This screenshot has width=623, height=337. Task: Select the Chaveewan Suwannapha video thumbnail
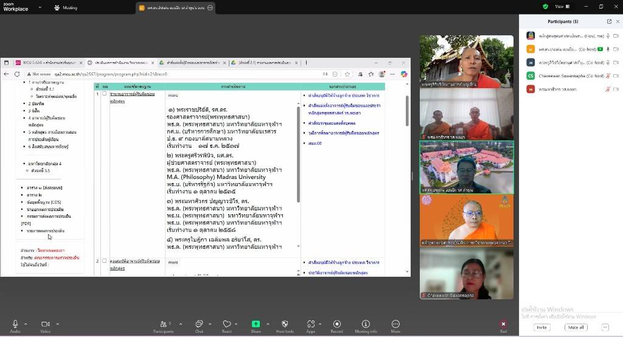tap(467, 273)
